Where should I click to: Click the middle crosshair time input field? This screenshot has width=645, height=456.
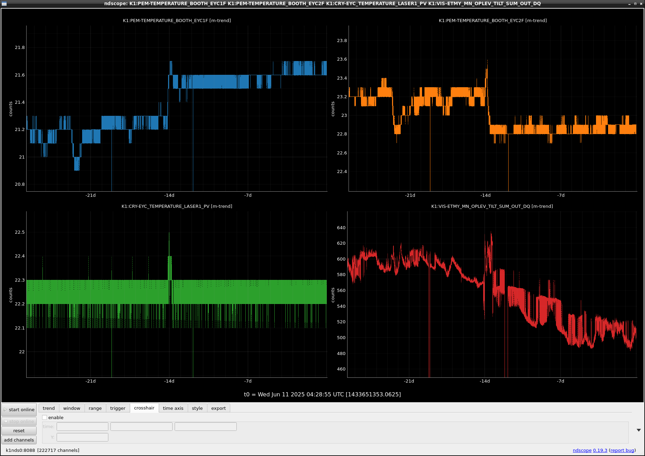[x=141, y=426]
